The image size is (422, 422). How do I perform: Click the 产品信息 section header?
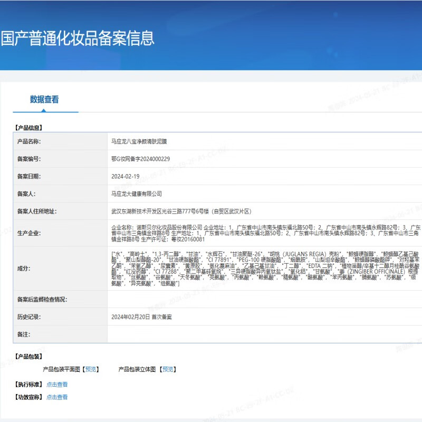click(x=29, y=127)
